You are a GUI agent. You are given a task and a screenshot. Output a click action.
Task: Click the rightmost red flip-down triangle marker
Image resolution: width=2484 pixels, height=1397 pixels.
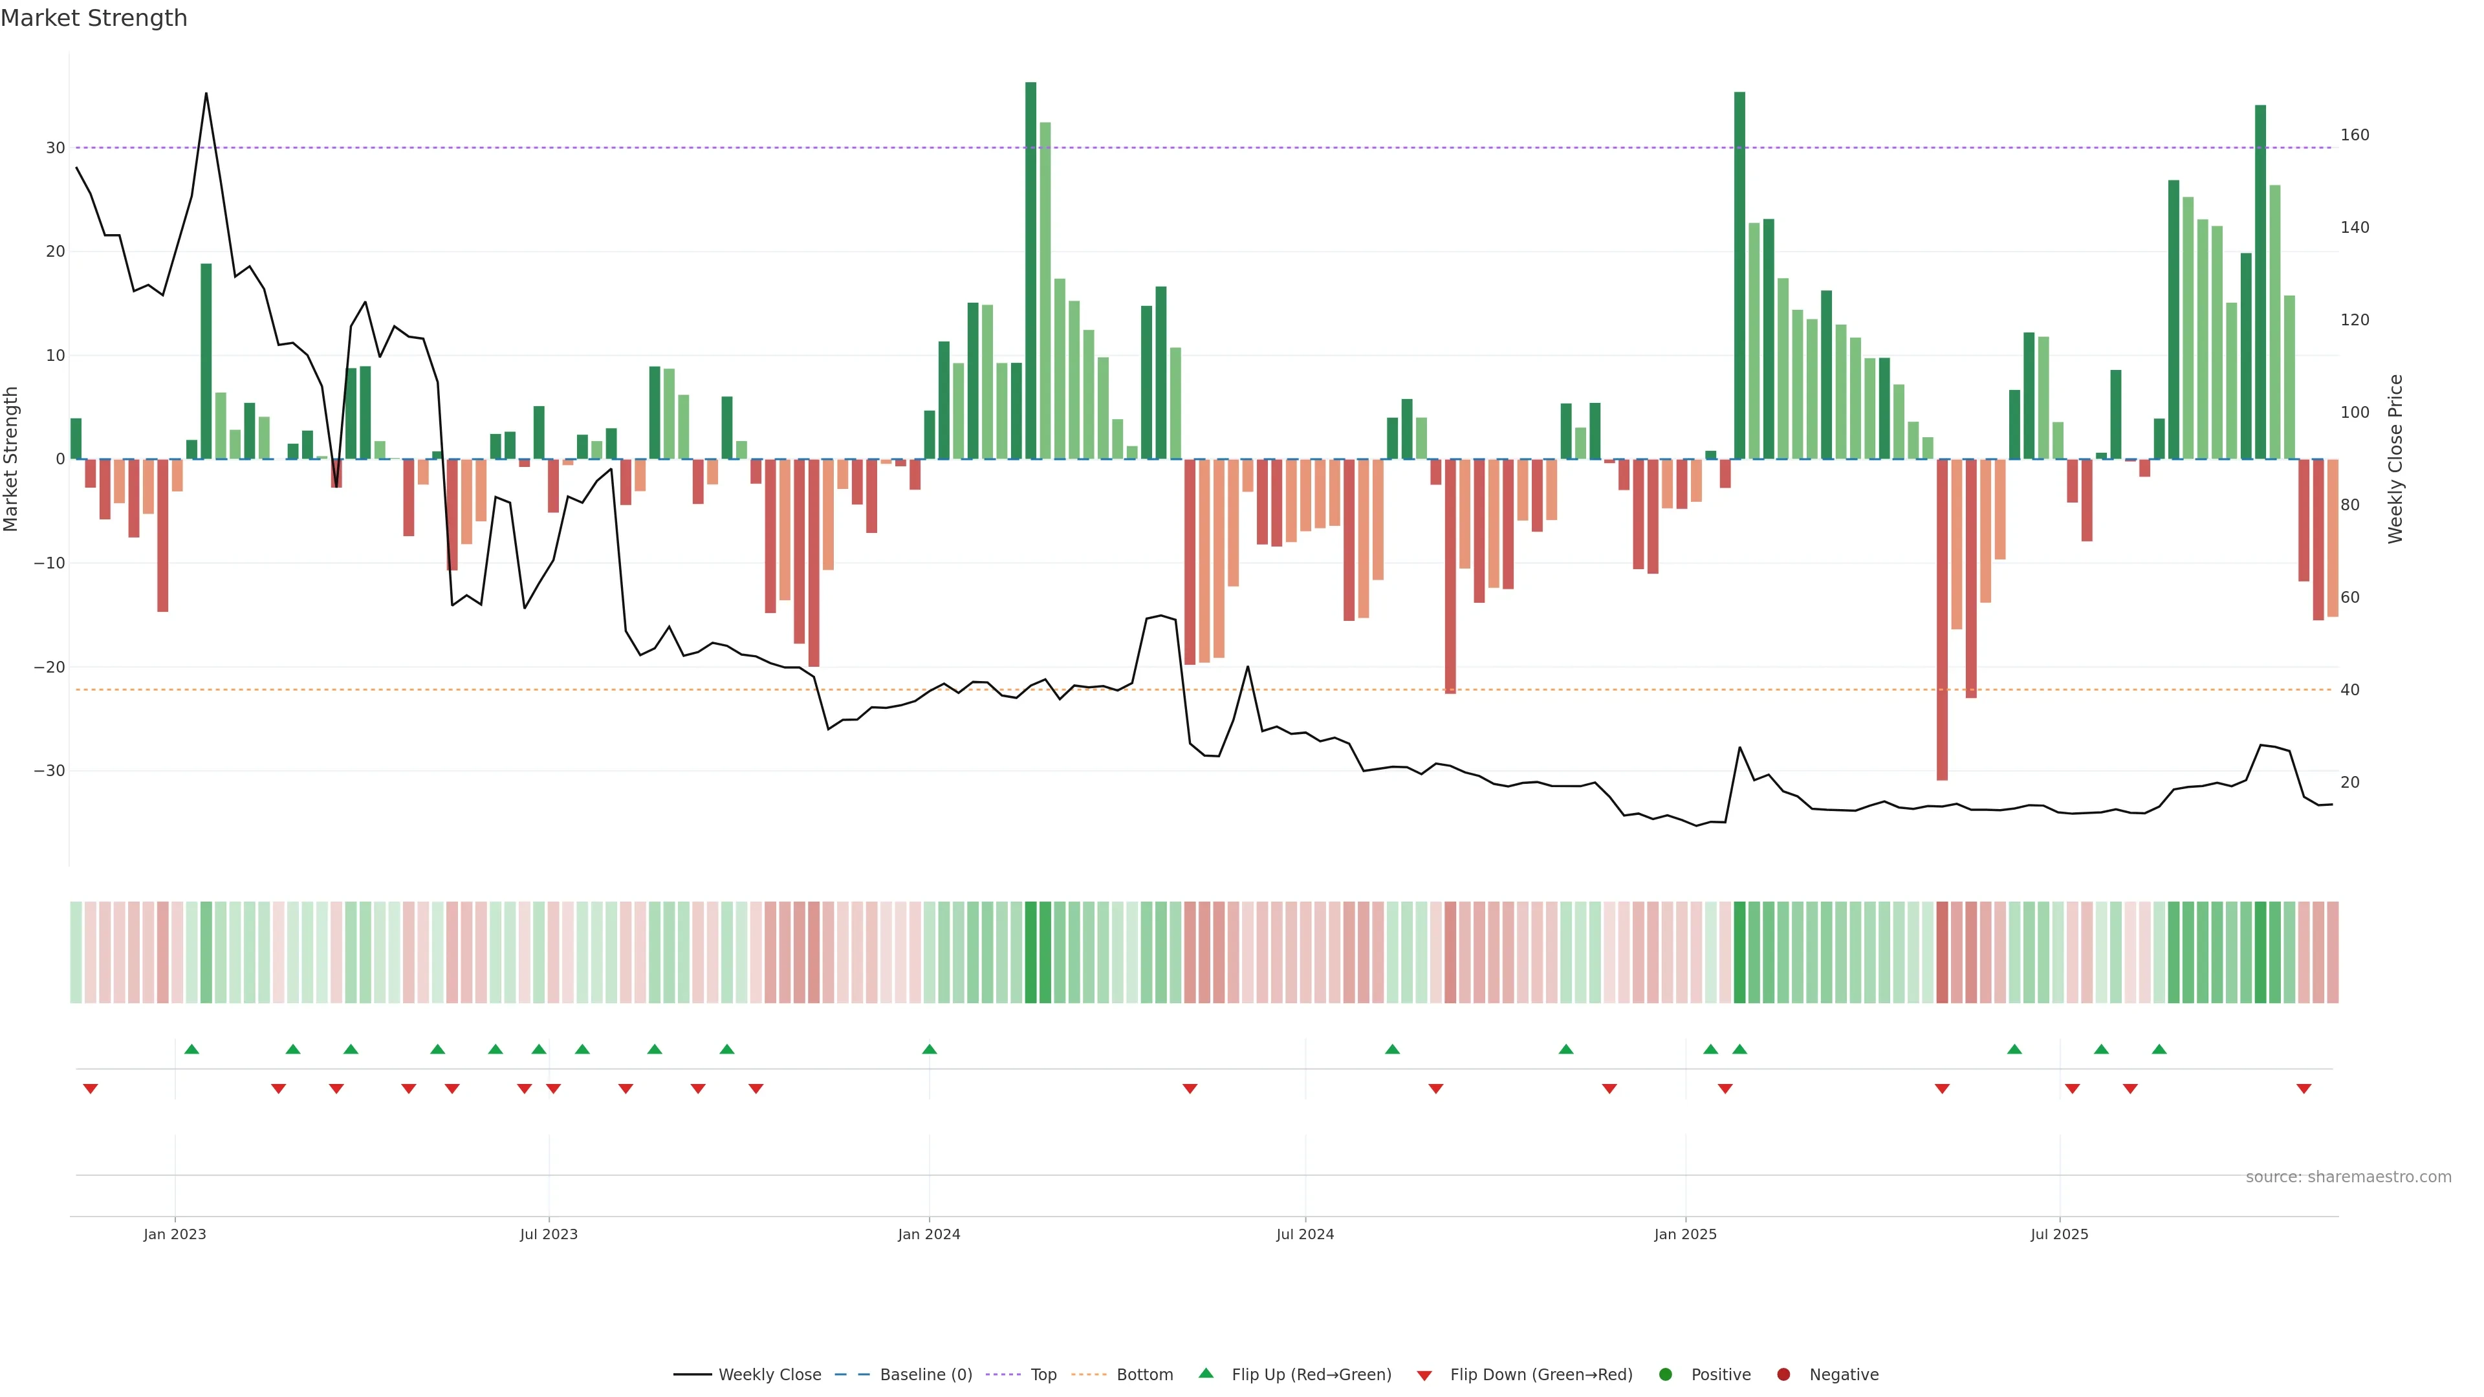pos(2304,1088)
